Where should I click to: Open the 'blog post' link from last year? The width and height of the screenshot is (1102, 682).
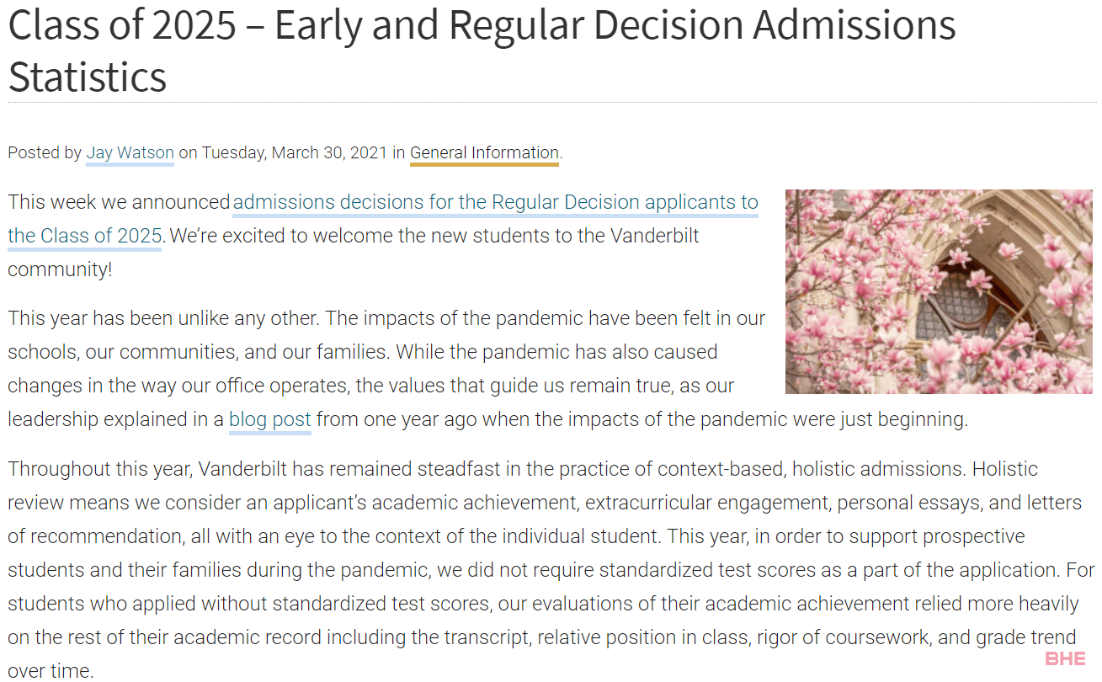(x=270, y=419)
